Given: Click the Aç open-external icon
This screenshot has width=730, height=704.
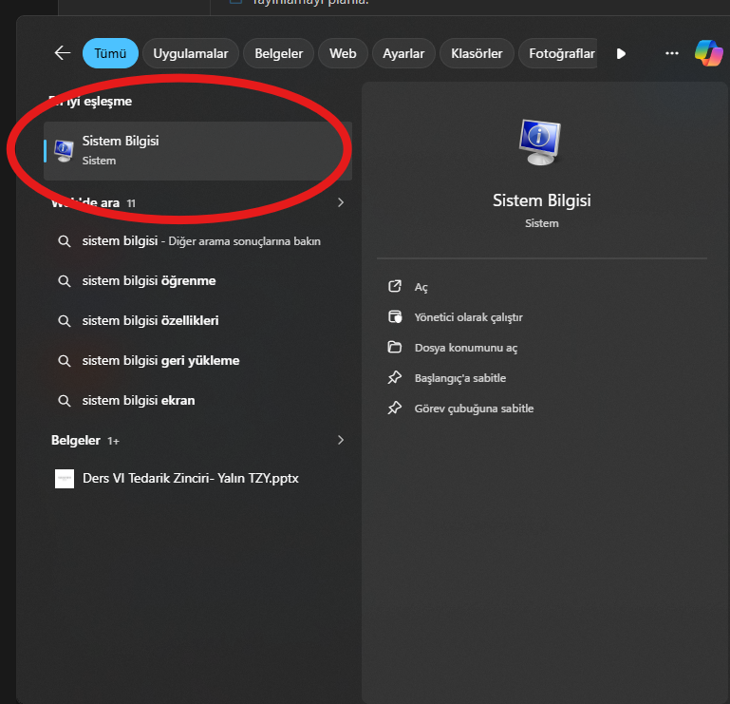Looking at the screenshot, I should pyautogui.click(x=395, y=286).
